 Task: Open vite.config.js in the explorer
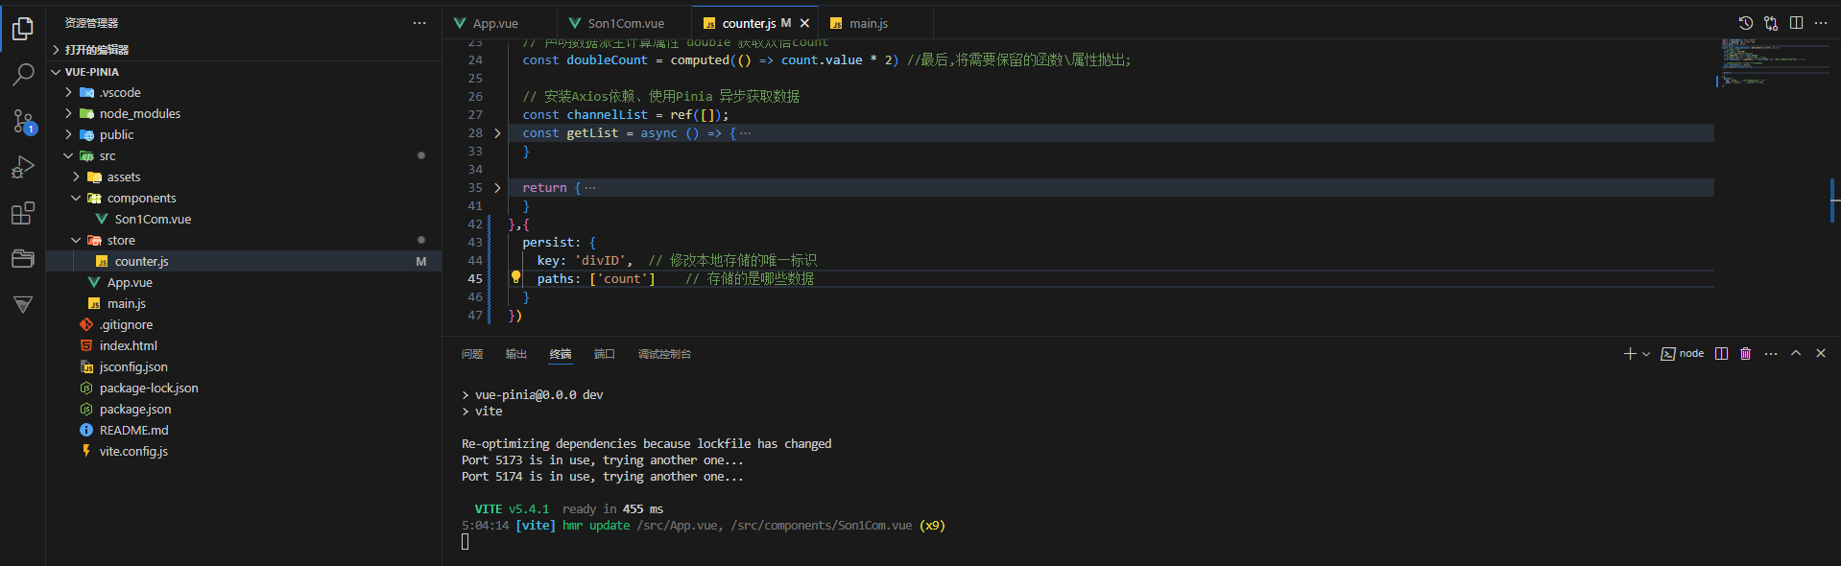(x=244, y=452)
